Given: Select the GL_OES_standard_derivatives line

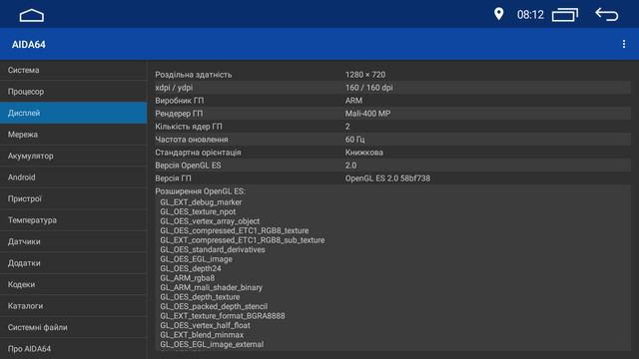Looking at the screenshot, I should point(213,249).
